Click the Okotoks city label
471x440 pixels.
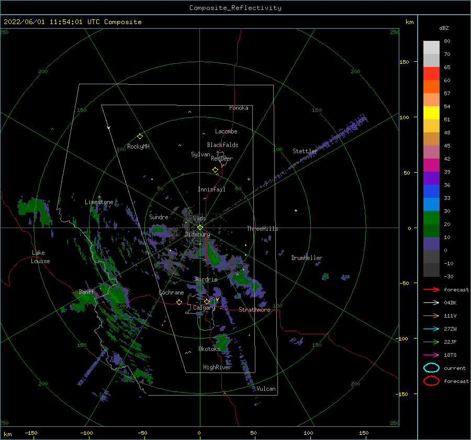[209, 348]
